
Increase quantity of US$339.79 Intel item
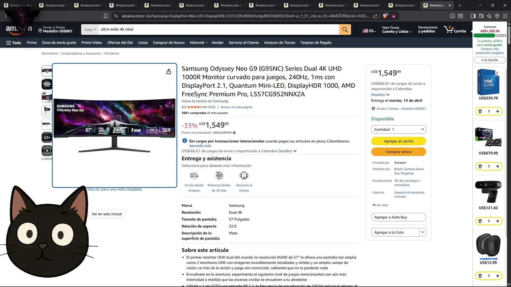[497, 112]
